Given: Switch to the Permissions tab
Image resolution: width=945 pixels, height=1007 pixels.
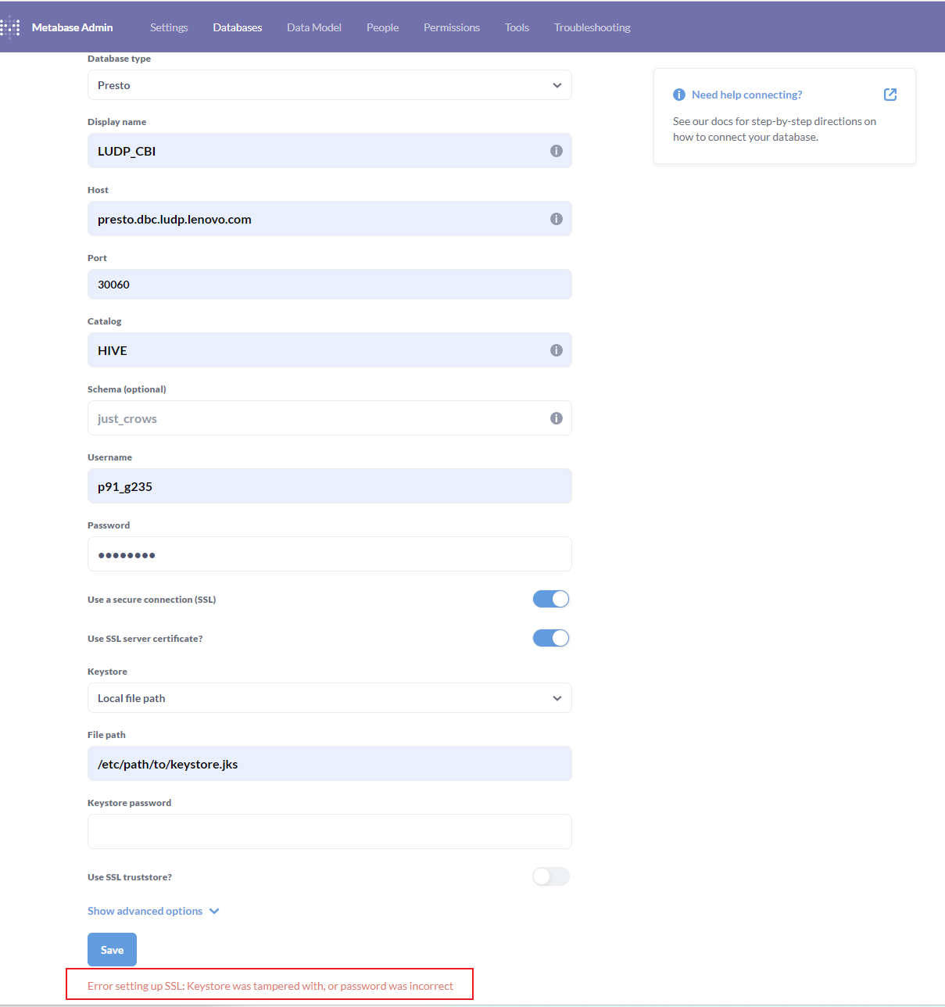Looking at the screenshot, I should pyautogui.click(x=451, y=27).
